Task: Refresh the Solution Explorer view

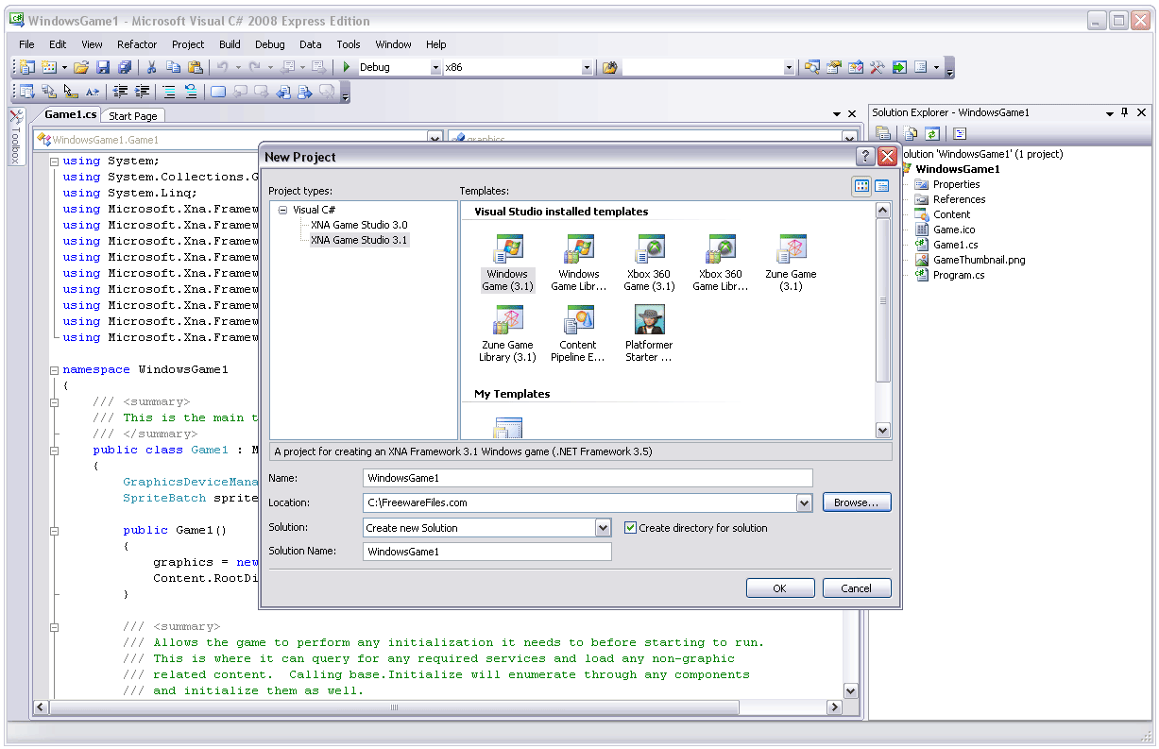Action: (x=931, y=134)
